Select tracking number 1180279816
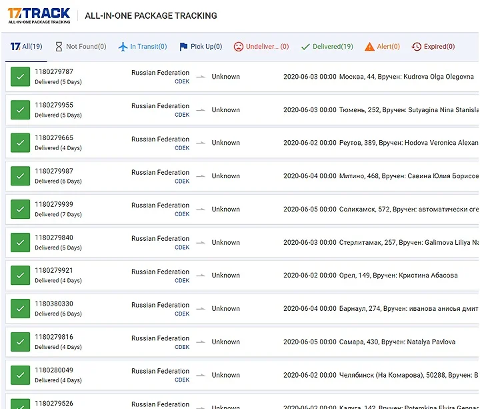The height and width of the screenshot is (409, 480). [x=54, y=337]
